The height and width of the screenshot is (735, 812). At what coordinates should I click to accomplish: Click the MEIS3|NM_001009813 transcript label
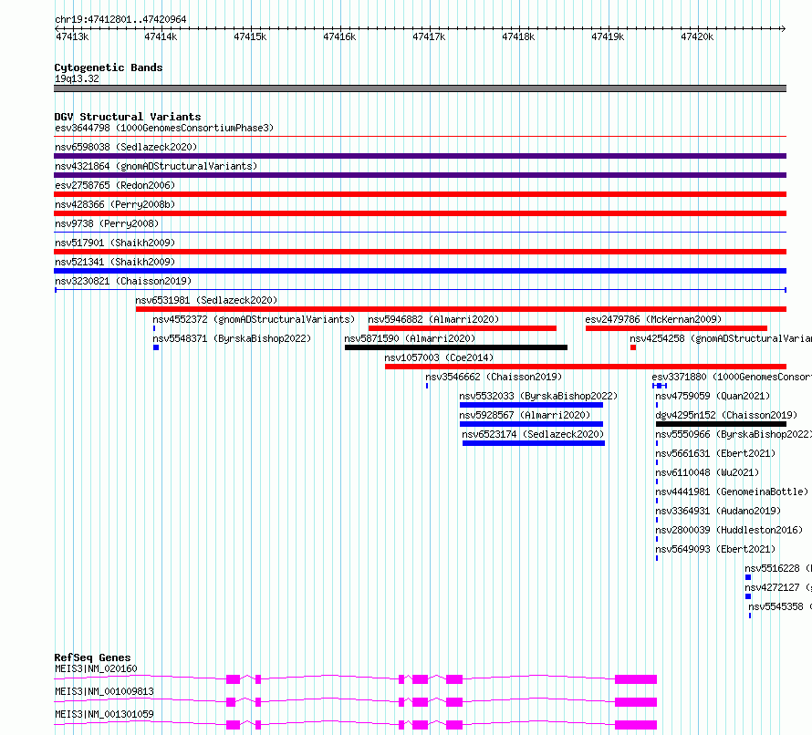[x=104, y=691]
